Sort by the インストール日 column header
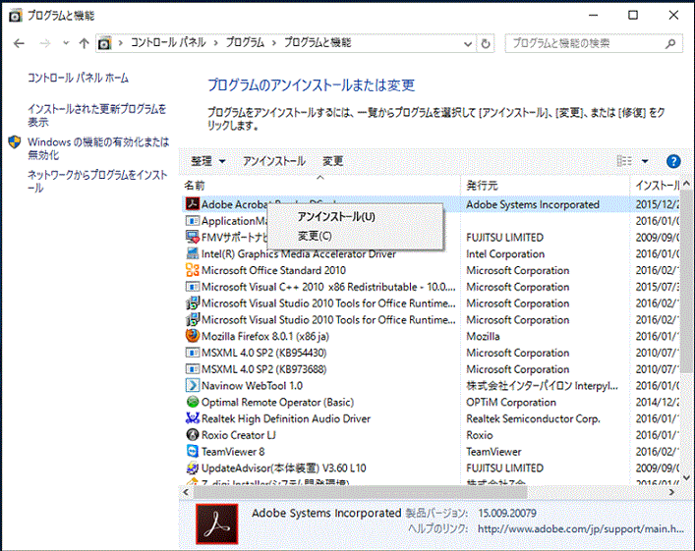 point(655,186)
